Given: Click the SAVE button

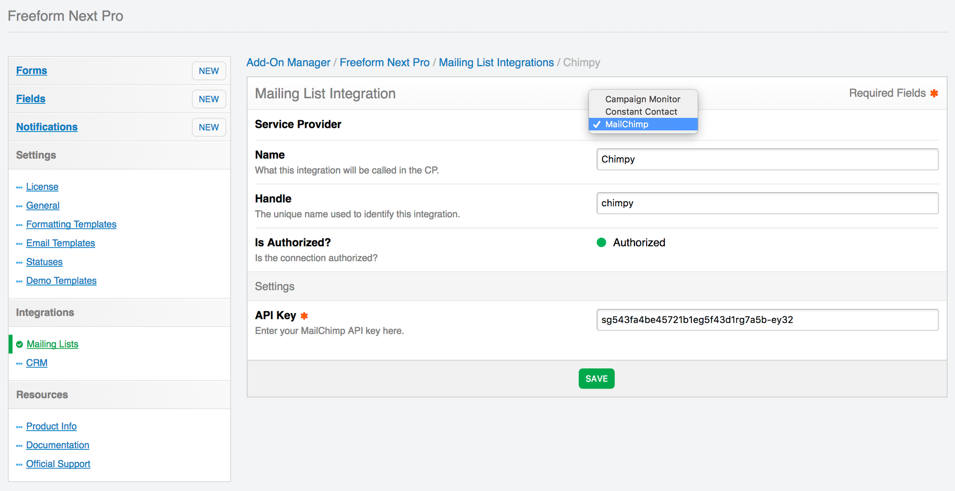Looking at the screenshot, I should pyautogui.click(x=596, y=379).
